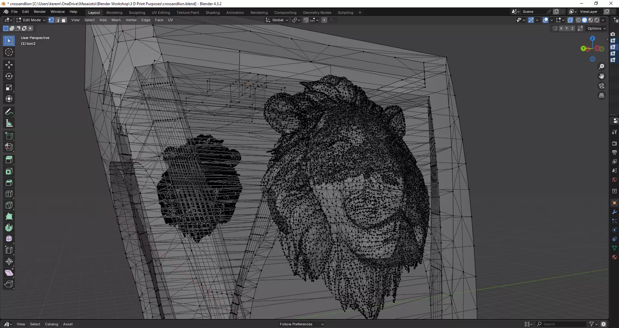Viewport: 619px width, 328px height.
Task: Toggle X axis mesh symmetry
Action: point(561,28)
